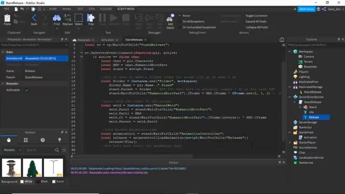Toggle the Archivable checkbox
The image size is (345, 194).
[27, 90]
